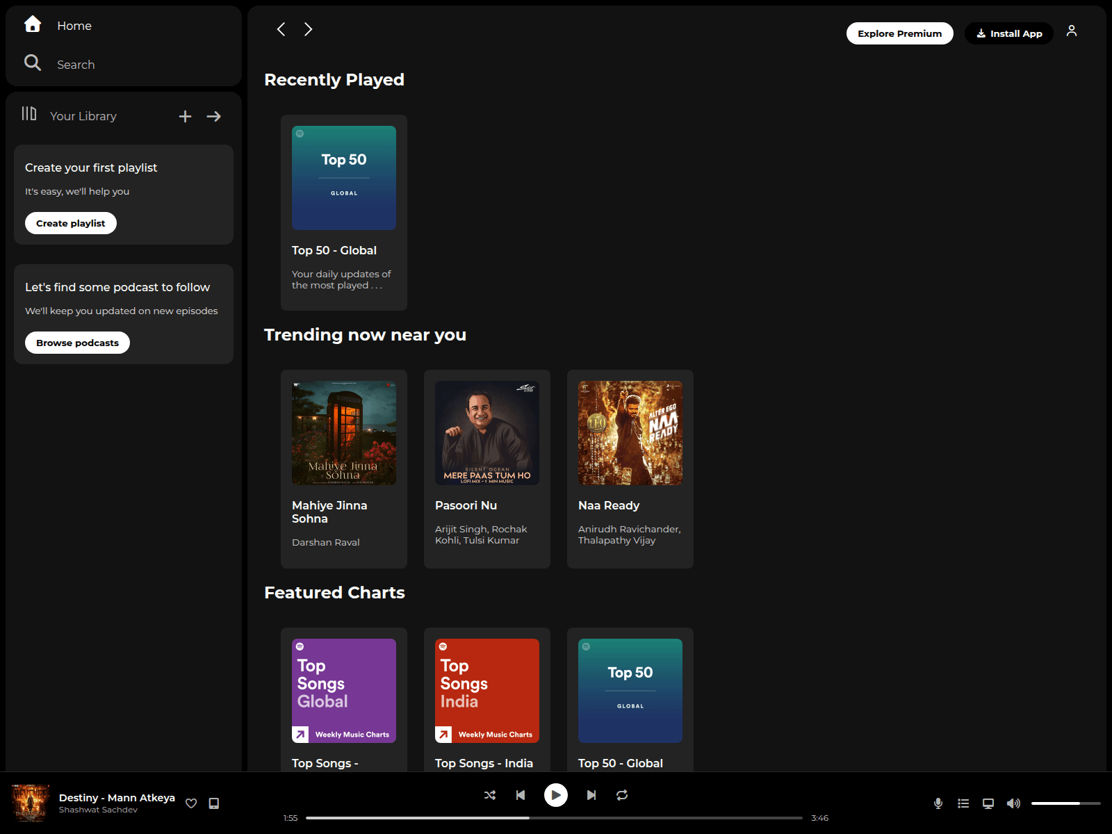Viewport: 1112px width, 834px height.
Task: Open connect to a device icon
Action: click(988, 803)
